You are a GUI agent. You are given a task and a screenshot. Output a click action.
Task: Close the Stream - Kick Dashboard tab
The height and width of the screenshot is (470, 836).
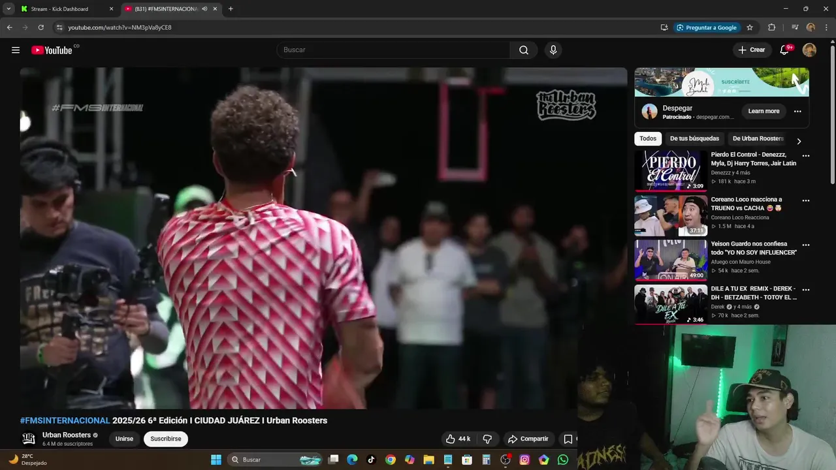(111, 9)
